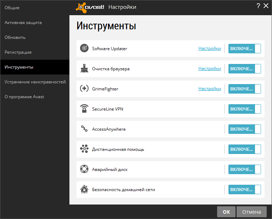Open Настройки link for Очистка браузера
The height and width of the screenshot is (219, 272).
210,69
